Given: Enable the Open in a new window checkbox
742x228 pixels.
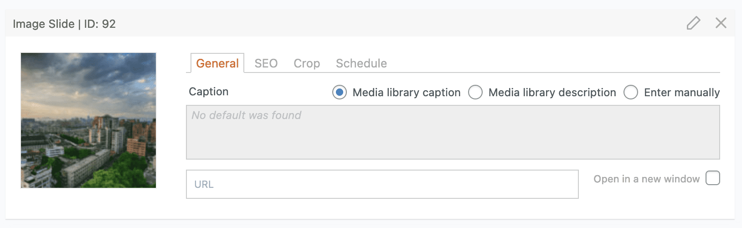Looking at the screenshot, I should [712, 178].
